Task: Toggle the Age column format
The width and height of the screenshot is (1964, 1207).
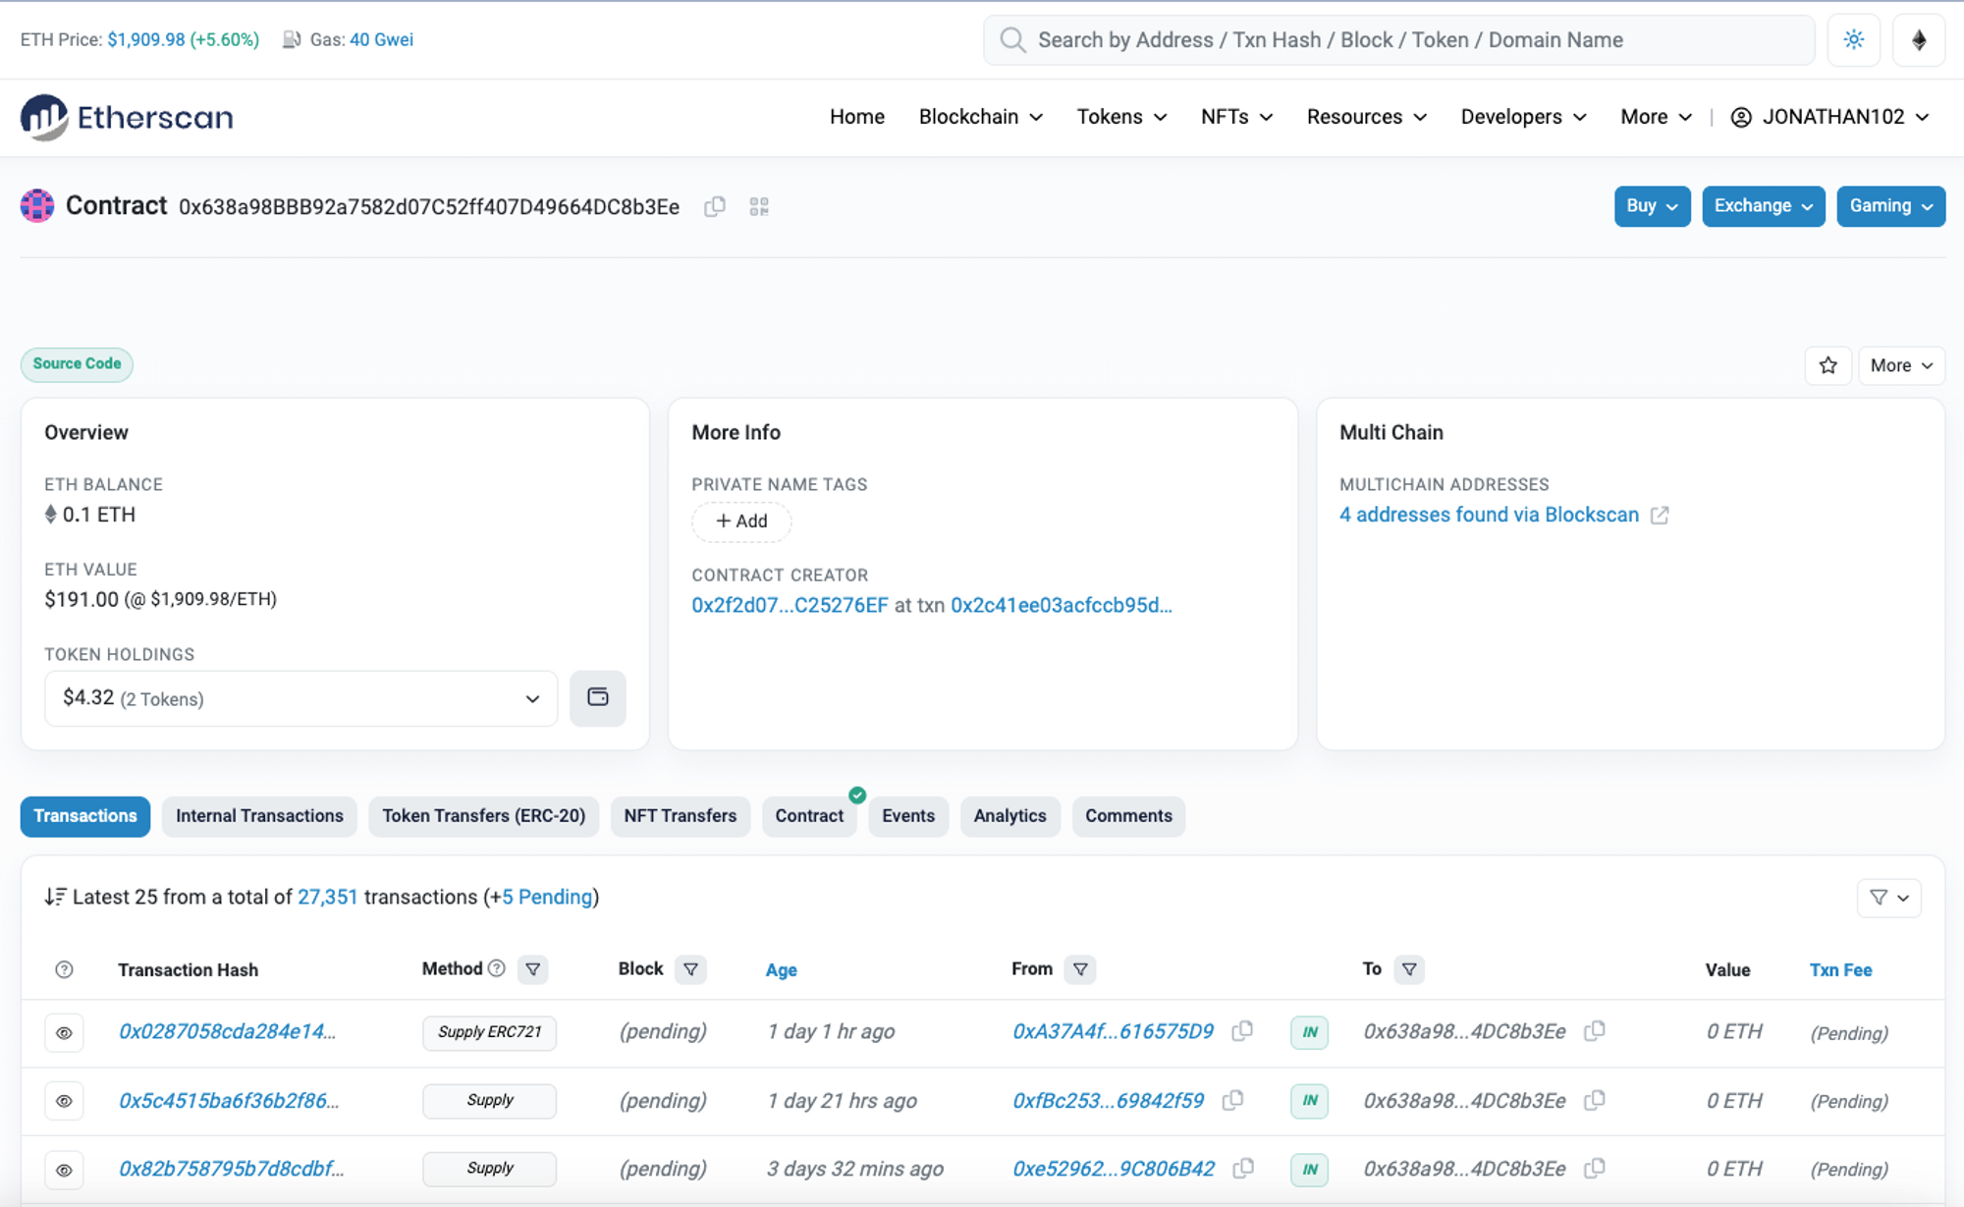Action: tap(781, 969)
